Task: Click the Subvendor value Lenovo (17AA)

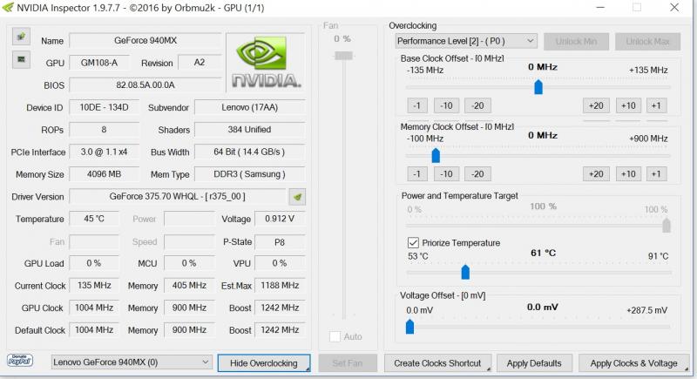Action: tap(250, 107)
